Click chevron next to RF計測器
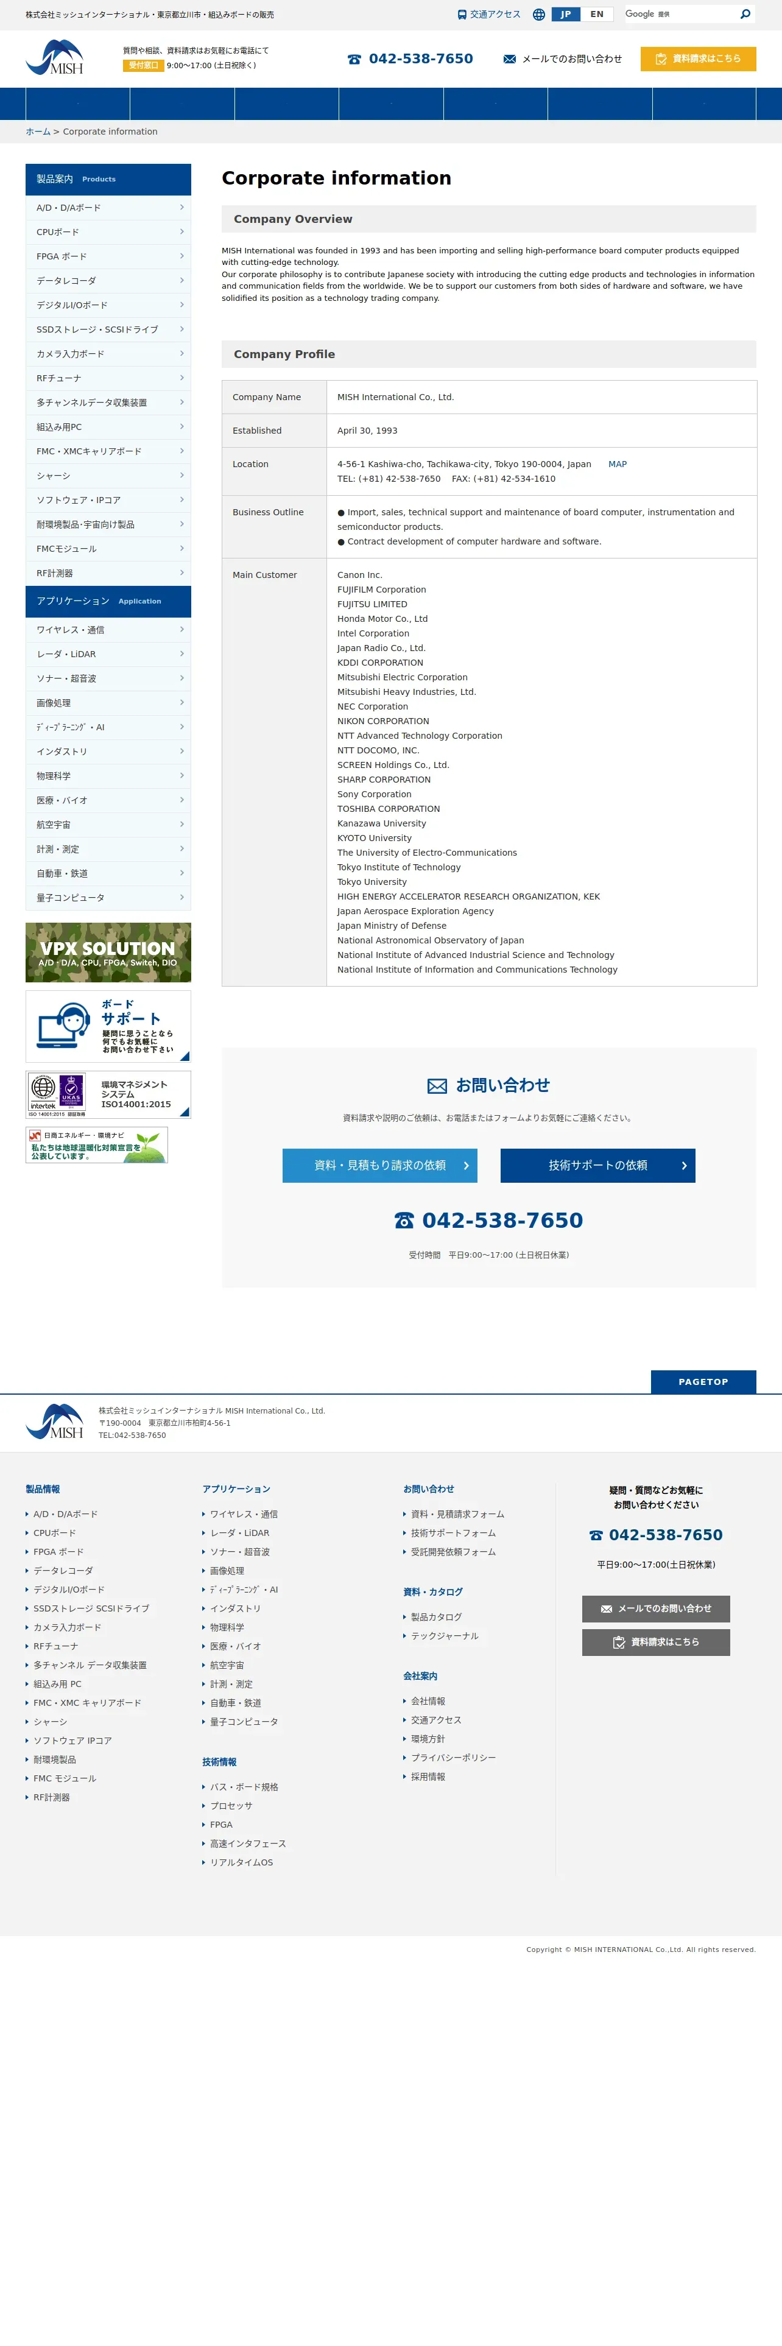The height and width of the screenshot is (2346, 782). [181, 573]
